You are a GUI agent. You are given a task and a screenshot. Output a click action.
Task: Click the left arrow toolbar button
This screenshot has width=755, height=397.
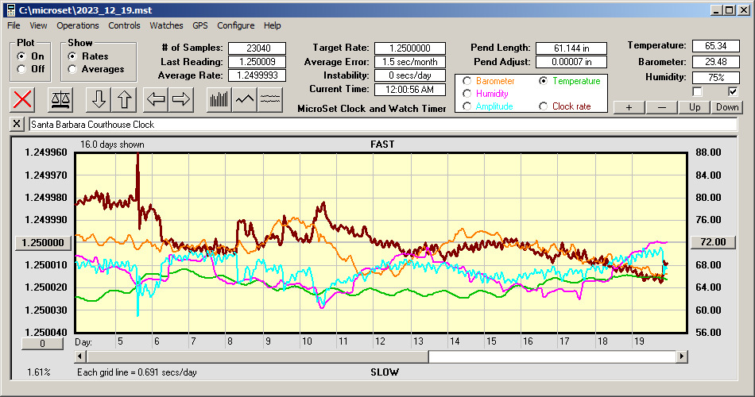pos(156,99)
